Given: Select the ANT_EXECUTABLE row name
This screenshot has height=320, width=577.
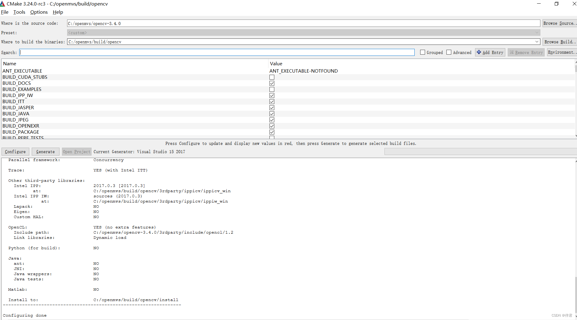Looking at the screenshot, I should point(22,71).
